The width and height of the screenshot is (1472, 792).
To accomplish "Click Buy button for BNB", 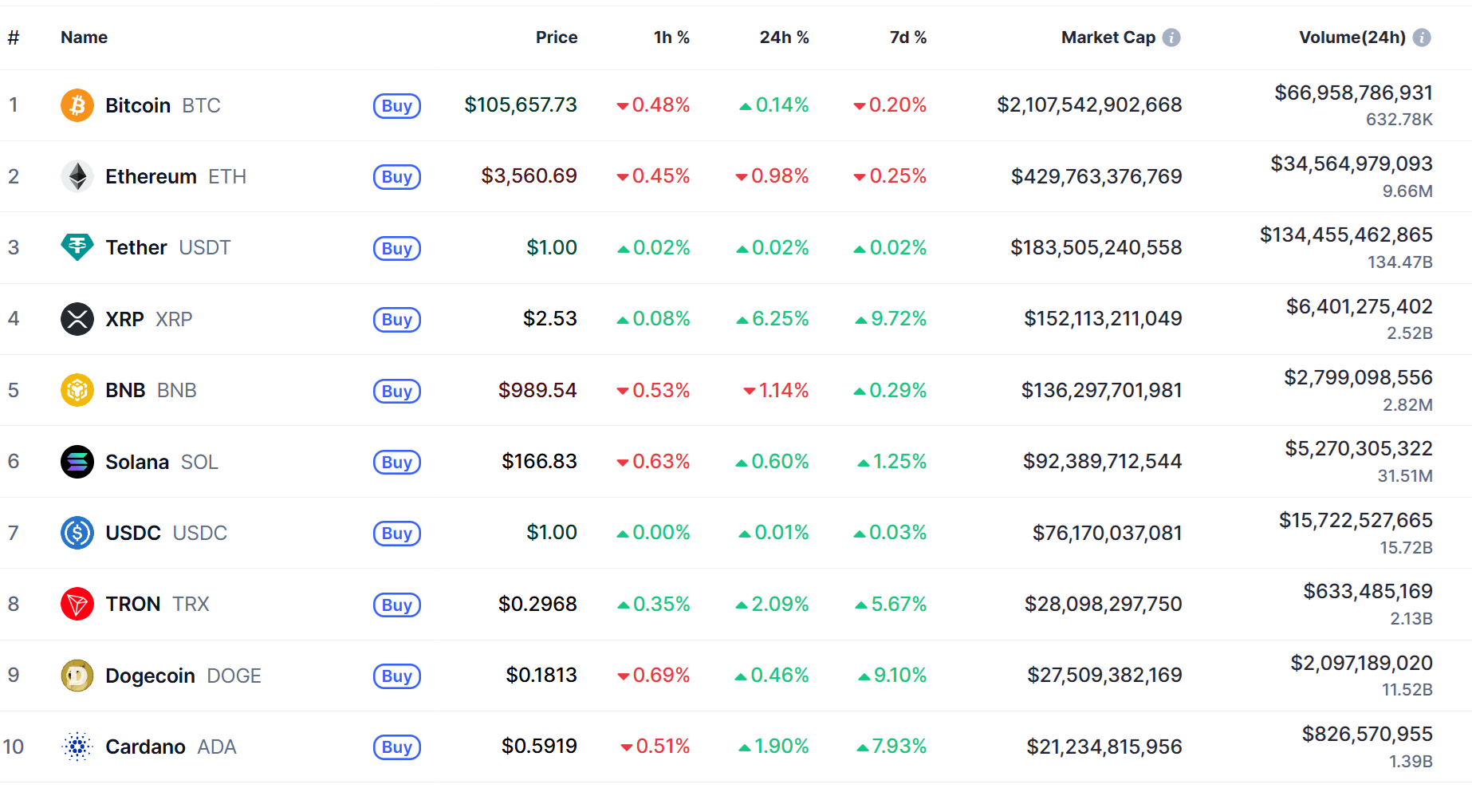I will tap(397, 391).
